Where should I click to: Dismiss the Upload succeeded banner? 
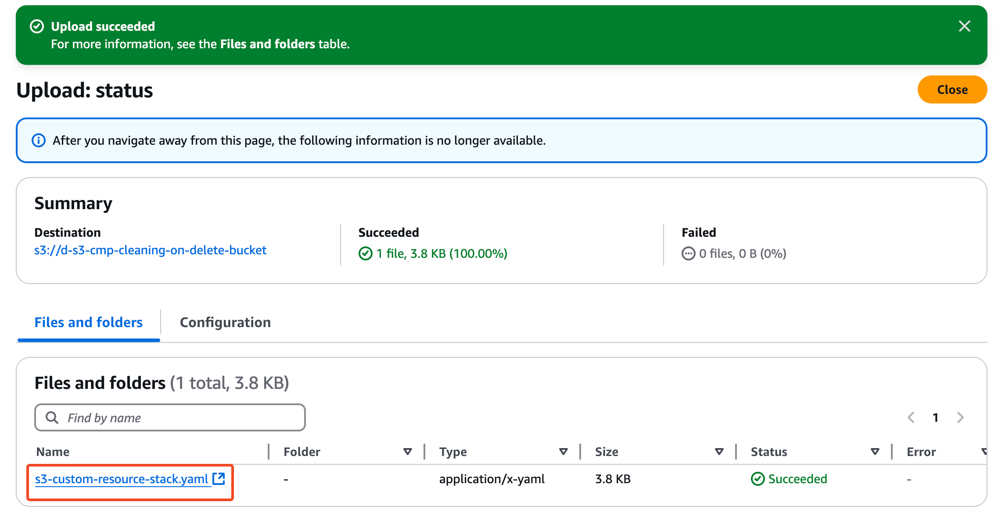pos(964,26)
